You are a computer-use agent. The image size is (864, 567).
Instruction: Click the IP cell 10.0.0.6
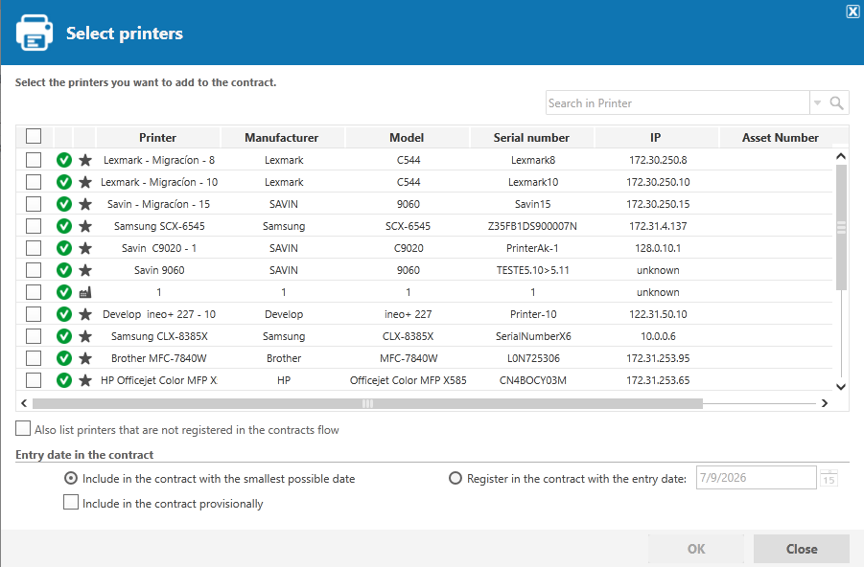coord(658,336)
